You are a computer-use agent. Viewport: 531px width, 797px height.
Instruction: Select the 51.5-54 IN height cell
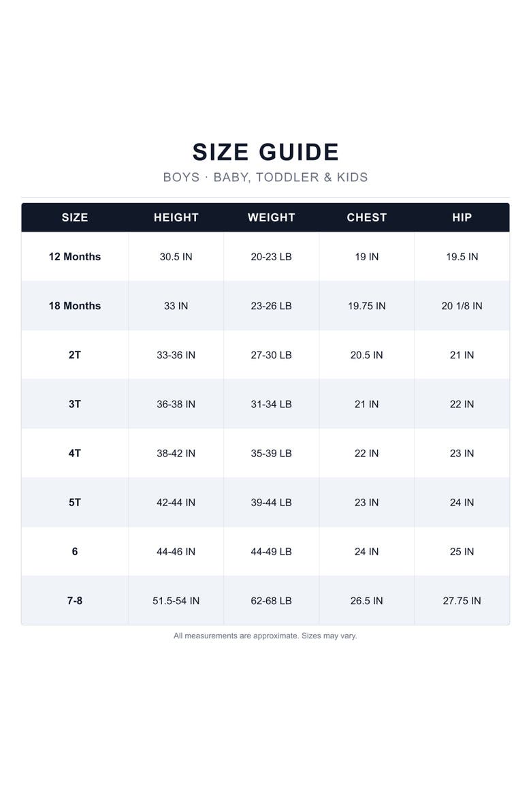tap(176, 601)
